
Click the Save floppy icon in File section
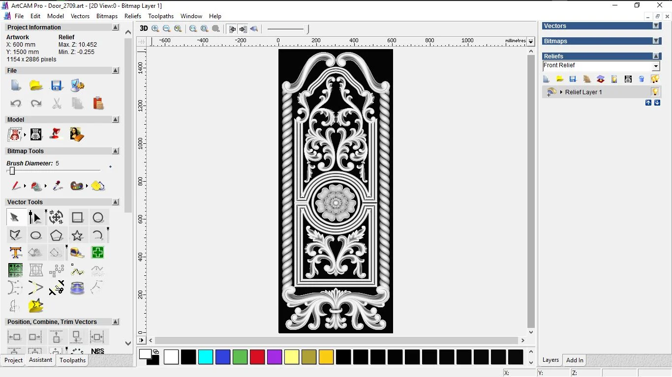(x=57, y=85)
